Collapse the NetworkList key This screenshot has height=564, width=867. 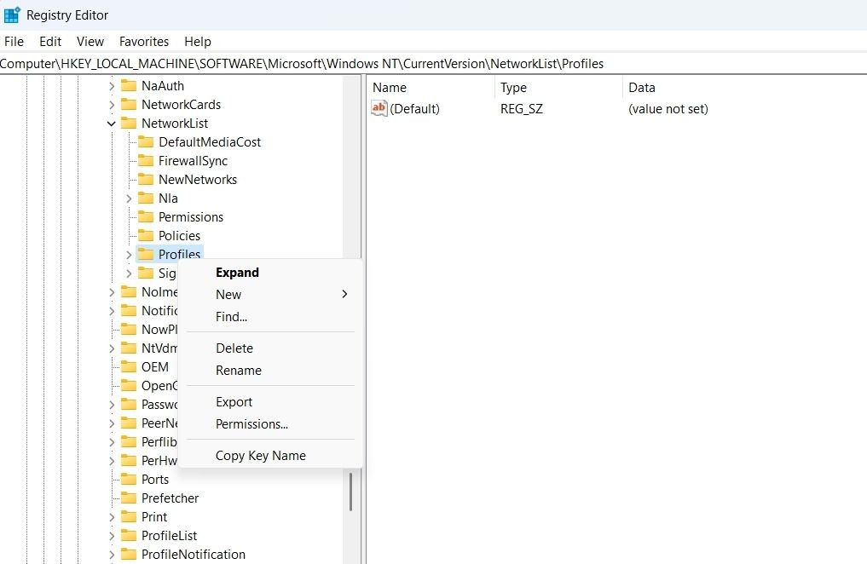111,124
